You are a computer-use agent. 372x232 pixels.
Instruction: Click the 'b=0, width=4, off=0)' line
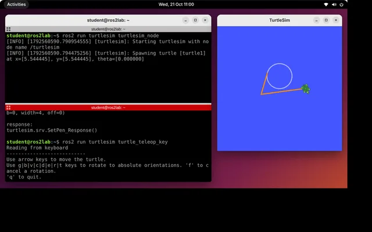coord(35,113)
